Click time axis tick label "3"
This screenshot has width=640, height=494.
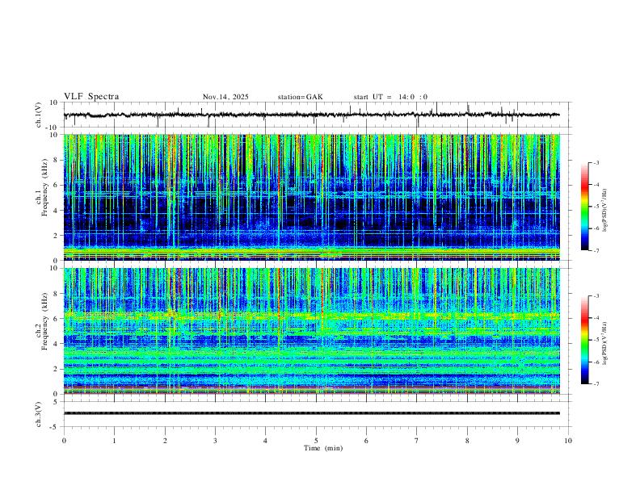pos(215,441)
